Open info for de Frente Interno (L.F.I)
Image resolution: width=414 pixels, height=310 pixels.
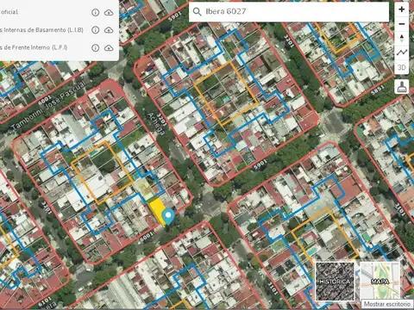pyautogui.click(x=95, y=47)
